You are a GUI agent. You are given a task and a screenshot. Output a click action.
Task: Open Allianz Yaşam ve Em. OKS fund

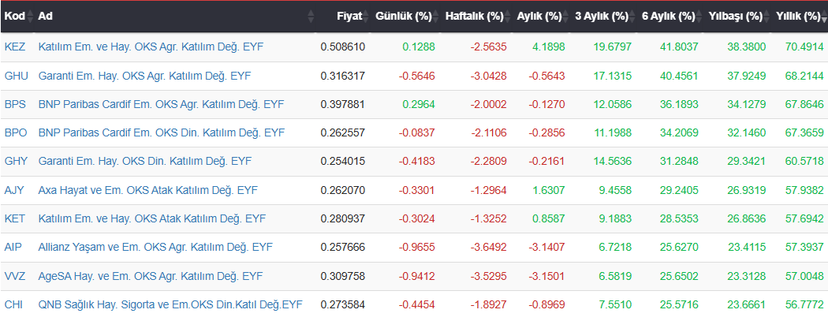click(x=155, y=247)
